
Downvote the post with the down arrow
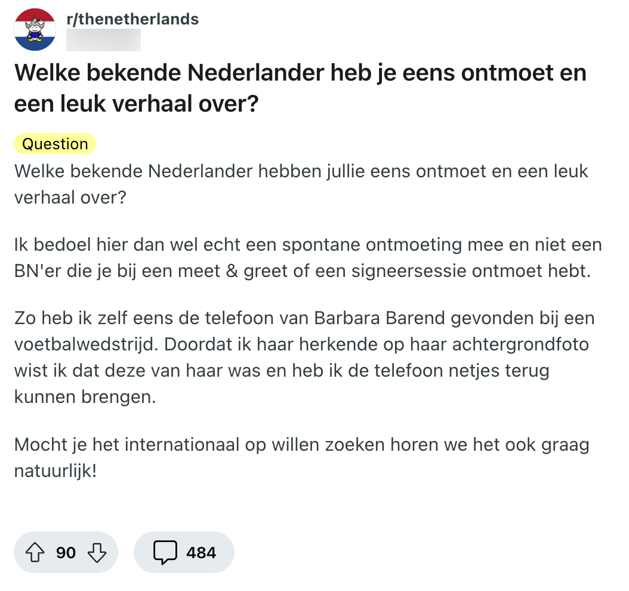tap(97, 553)
